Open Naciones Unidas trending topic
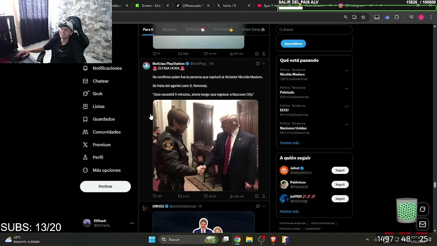437x246 pixels. click(293, 128)
